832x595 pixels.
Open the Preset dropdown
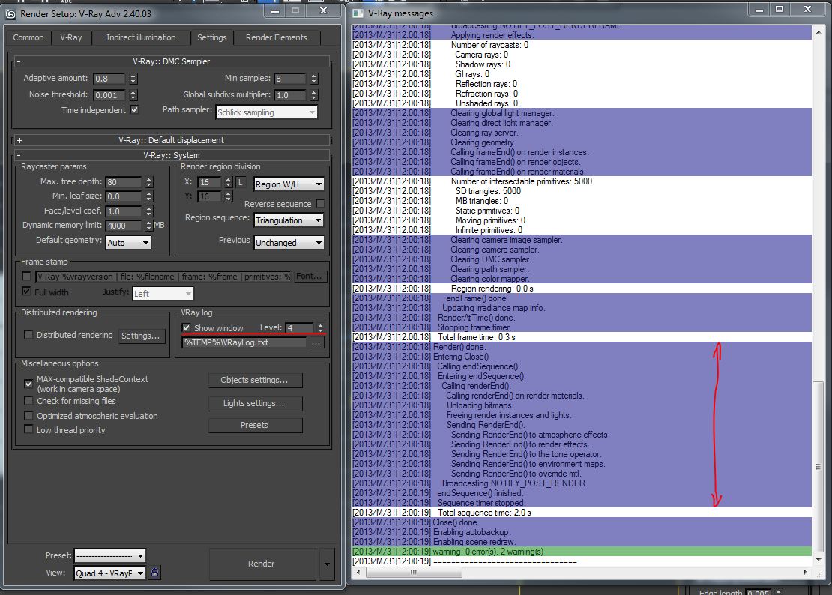pyautogui.click(x=109, y=556)
